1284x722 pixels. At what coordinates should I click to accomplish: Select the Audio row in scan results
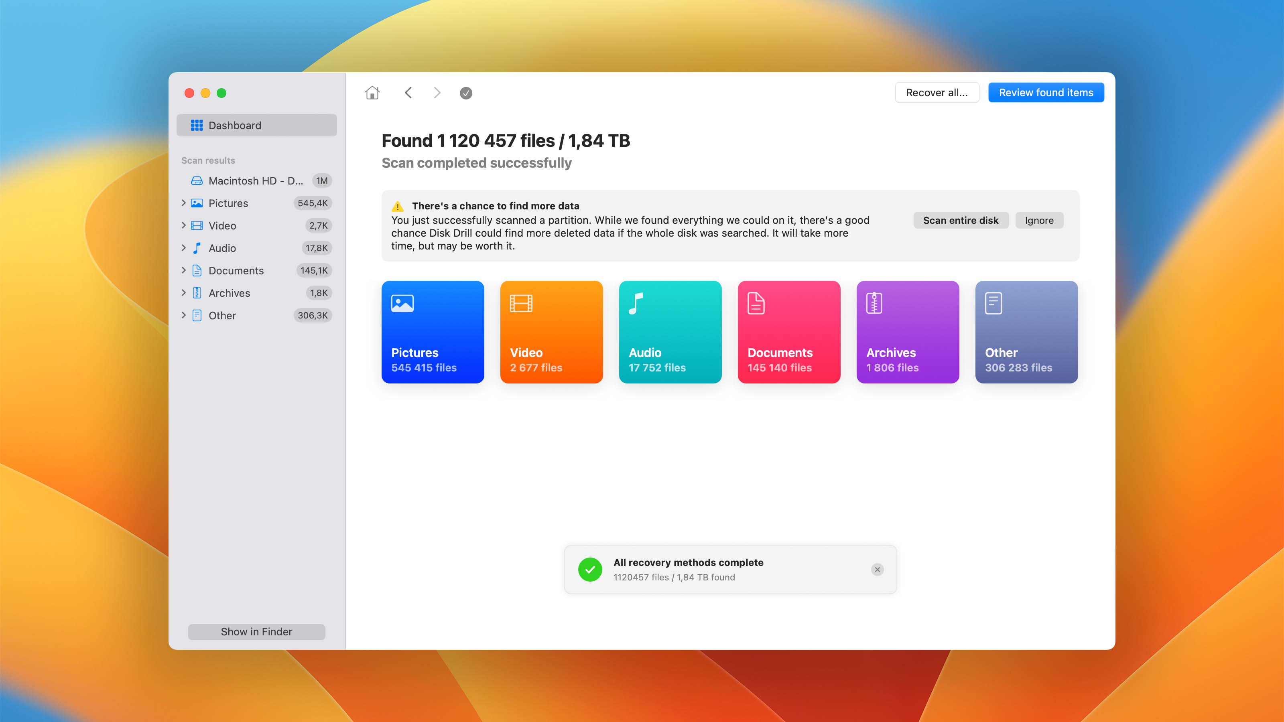[256, 247]
